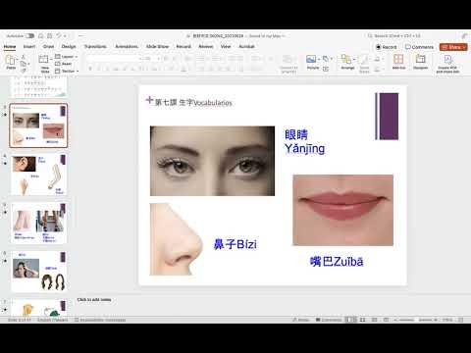Click the Undo arrow icon
471x353 pixels.
point(59,35)
